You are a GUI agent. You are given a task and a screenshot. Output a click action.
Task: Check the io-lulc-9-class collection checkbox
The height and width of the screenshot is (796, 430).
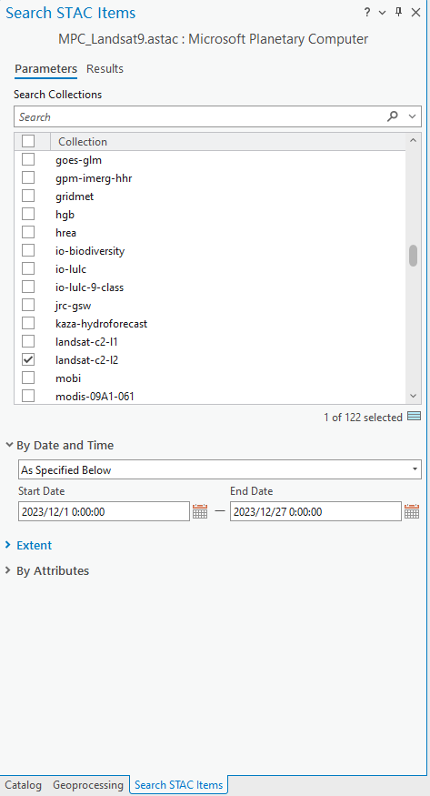point(28,287)
